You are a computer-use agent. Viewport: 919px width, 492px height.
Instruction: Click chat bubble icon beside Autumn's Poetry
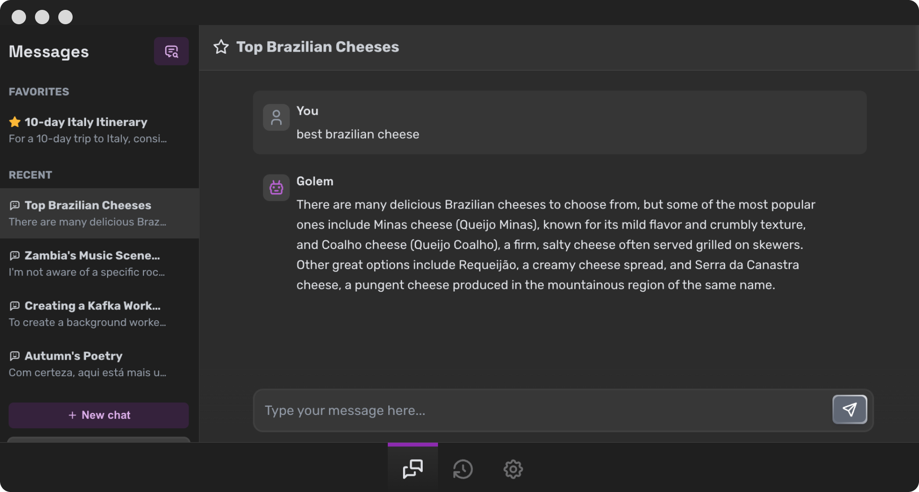coord(15,356)
